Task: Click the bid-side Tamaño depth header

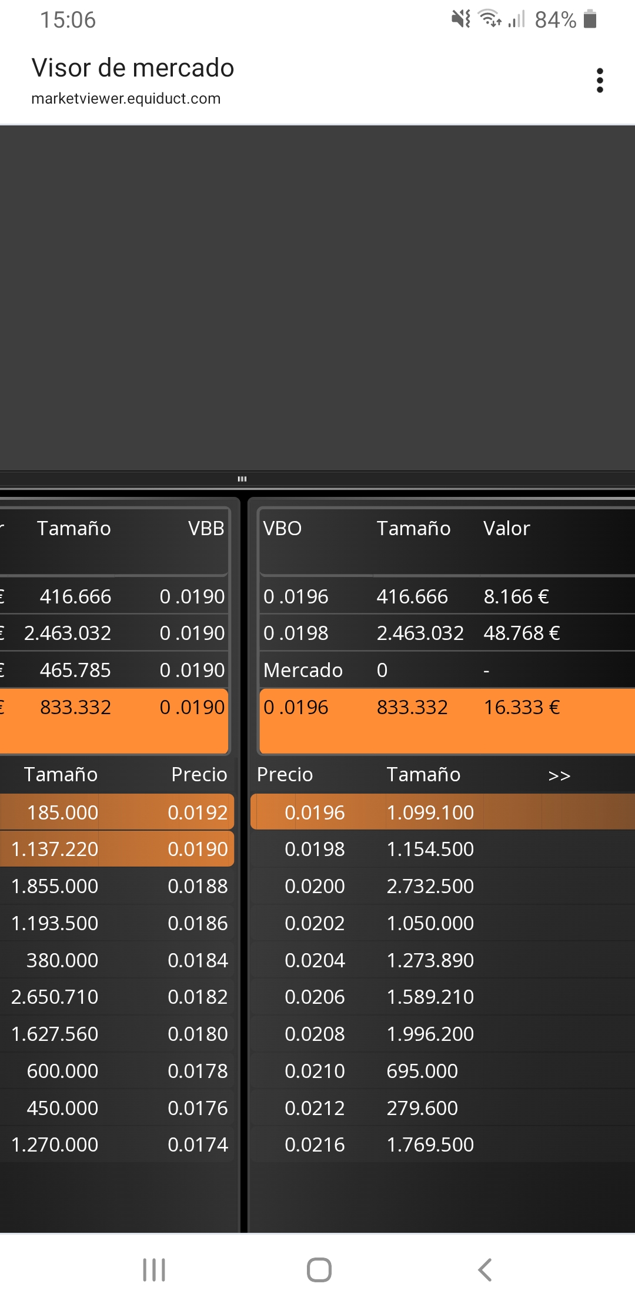Action: [61, 774]
